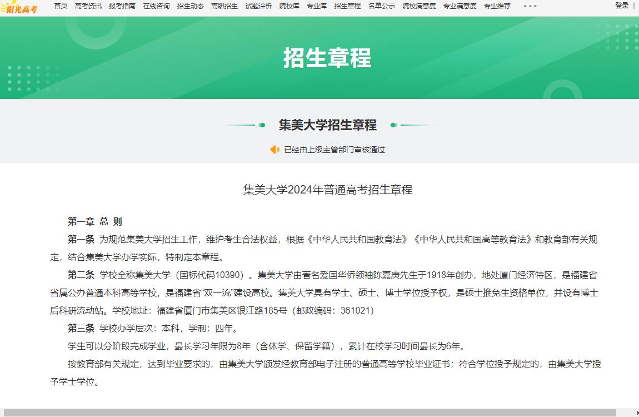Click 集美大学招生章程 heading title
Viewport: 639px width, 417px height.
click(327, 125)
